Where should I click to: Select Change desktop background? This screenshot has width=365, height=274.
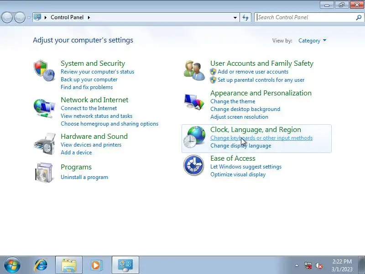tap(245, 109)
